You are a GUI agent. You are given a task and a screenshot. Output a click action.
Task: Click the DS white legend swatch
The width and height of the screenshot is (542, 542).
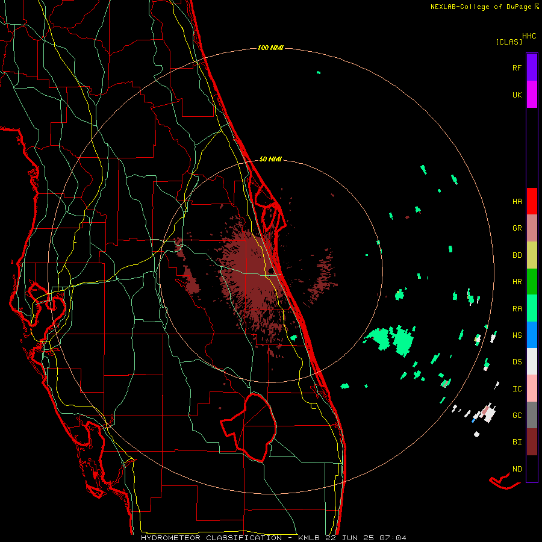(532, 361)
